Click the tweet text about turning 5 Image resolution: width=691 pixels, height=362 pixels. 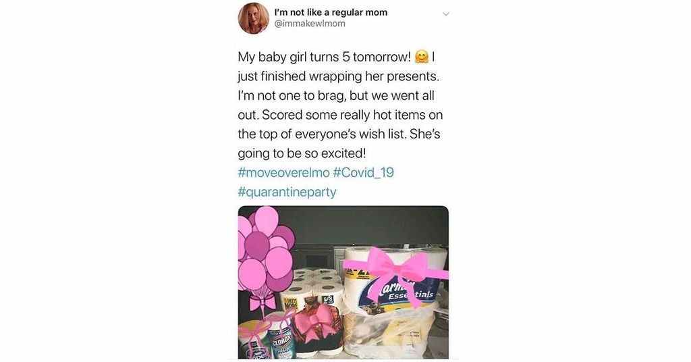point(340,105)
